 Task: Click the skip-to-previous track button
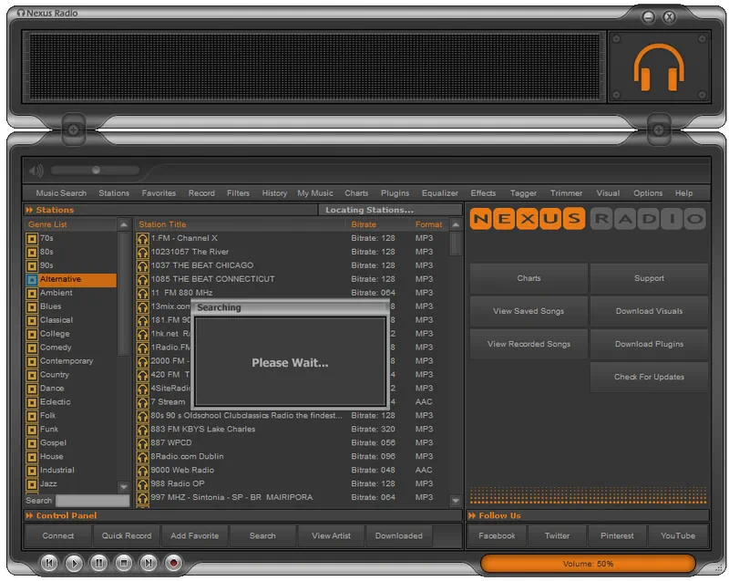[49, 563]
